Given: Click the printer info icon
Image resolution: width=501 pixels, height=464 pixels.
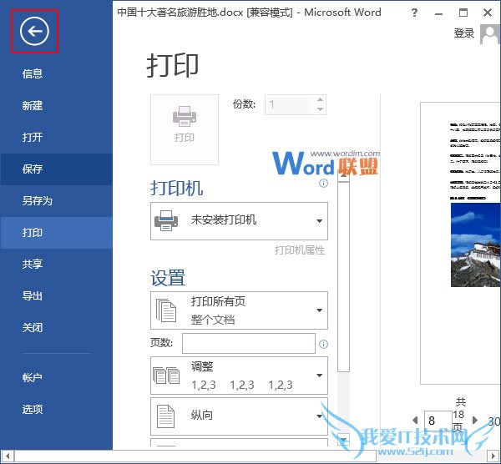Looking at the screenshot, I should tap(323, 184).
